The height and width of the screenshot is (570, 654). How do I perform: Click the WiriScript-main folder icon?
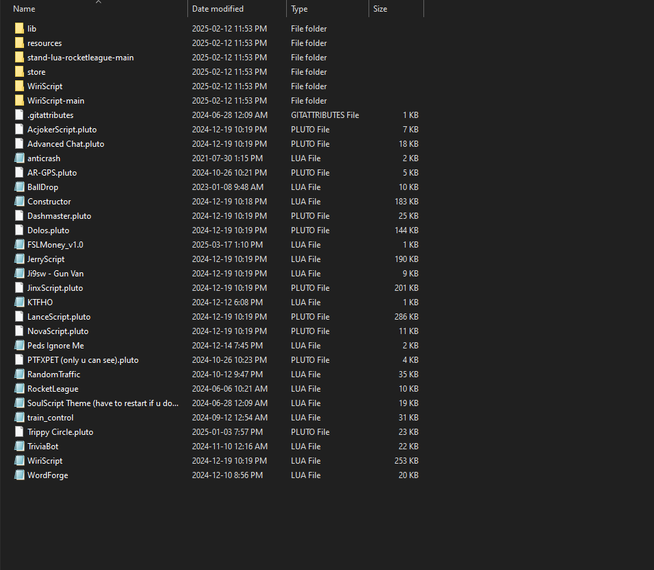(19, 101)
